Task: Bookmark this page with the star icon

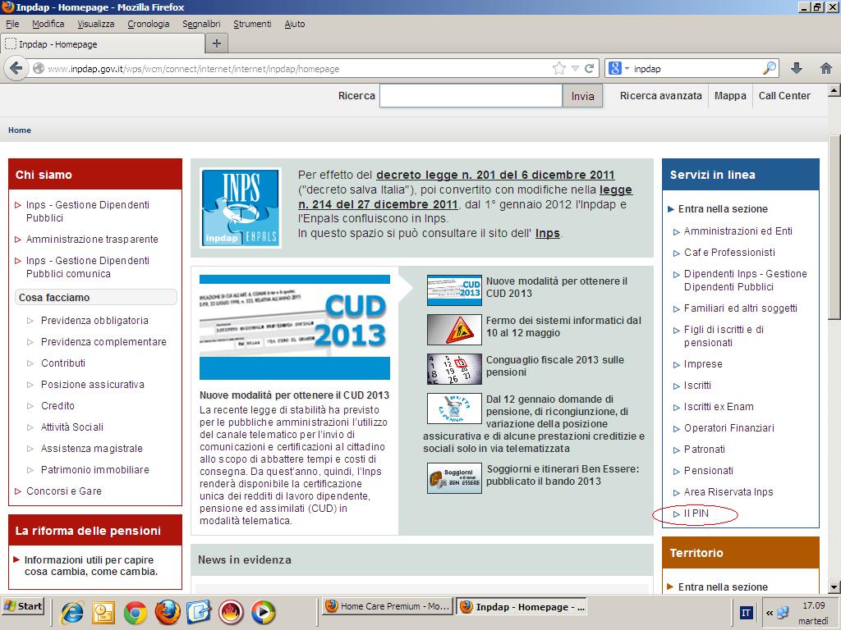Action: click(558, 68)
